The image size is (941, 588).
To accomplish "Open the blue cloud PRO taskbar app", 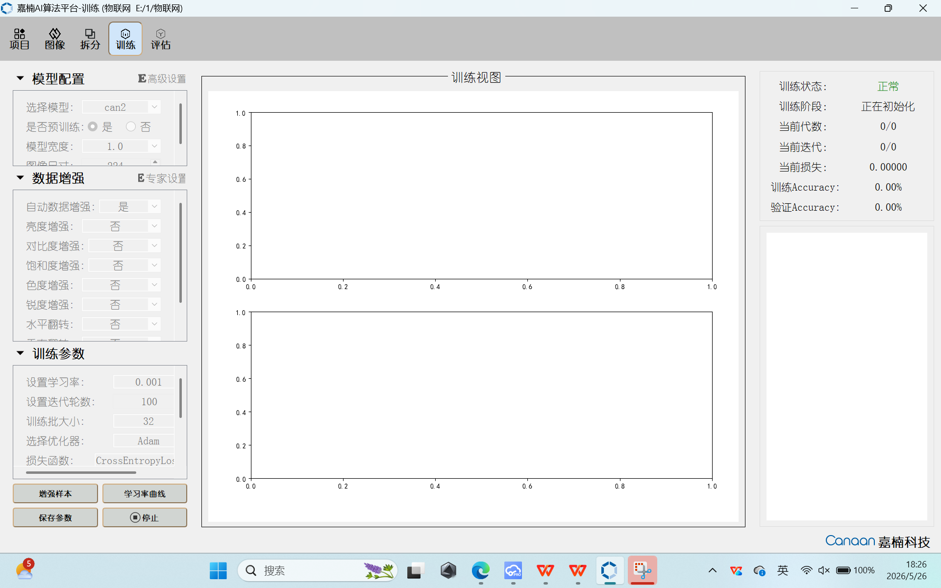I will click(513, 570).
